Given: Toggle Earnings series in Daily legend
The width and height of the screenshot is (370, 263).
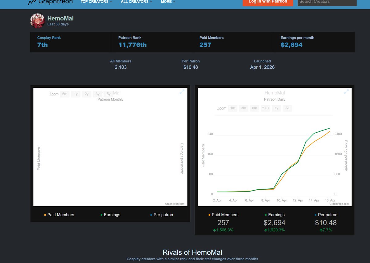Looking at the screenshot, I should [x=275, y=215].
